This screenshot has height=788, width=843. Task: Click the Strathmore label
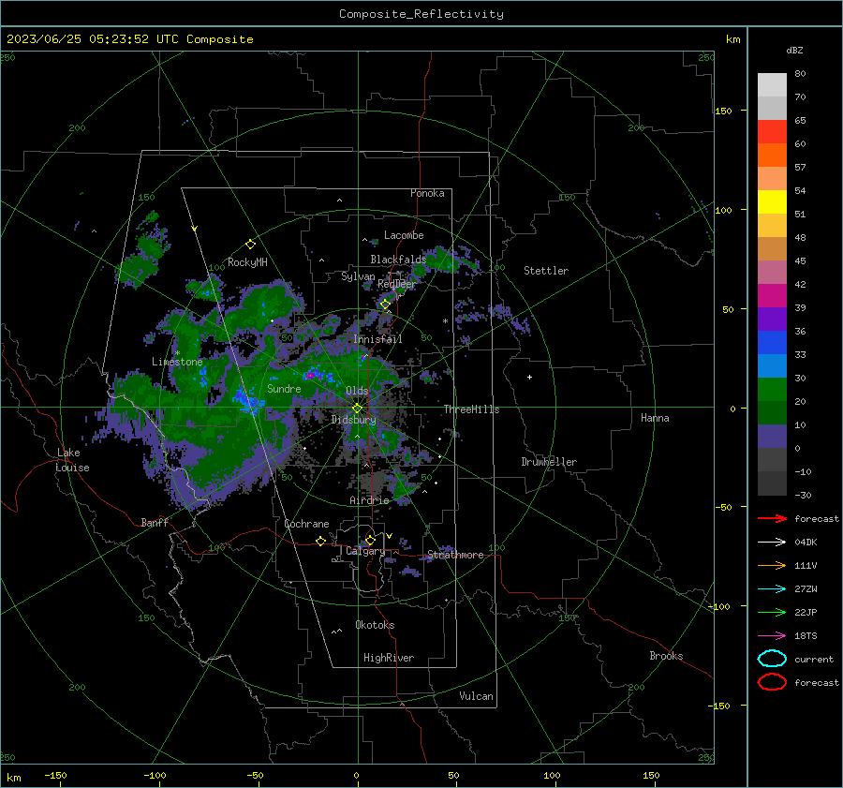pos(455,555)
